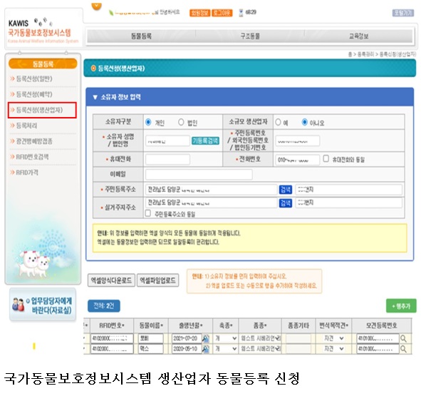Screen dimensions: 421x396
Task: Open 번식목적견 dropdown in 맥스 row
Action: click(x=334, y=349)
